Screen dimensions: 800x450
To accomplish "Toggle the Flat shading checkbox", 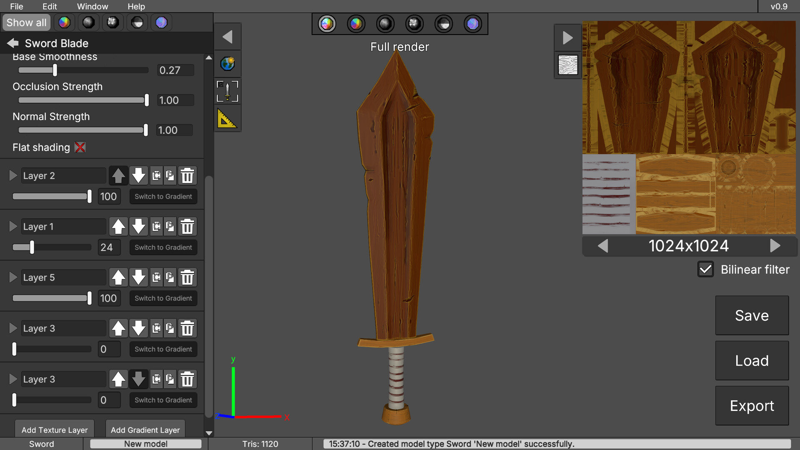I will coord(80,147).
